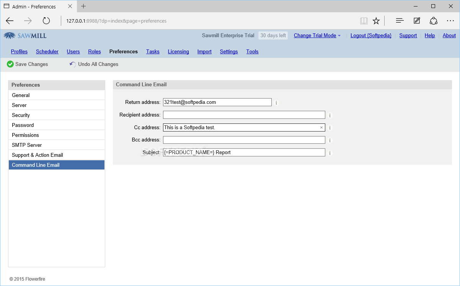460x286 pixels.
Task: Open a new browser tab with plus
Action: (x=83, y=6)
